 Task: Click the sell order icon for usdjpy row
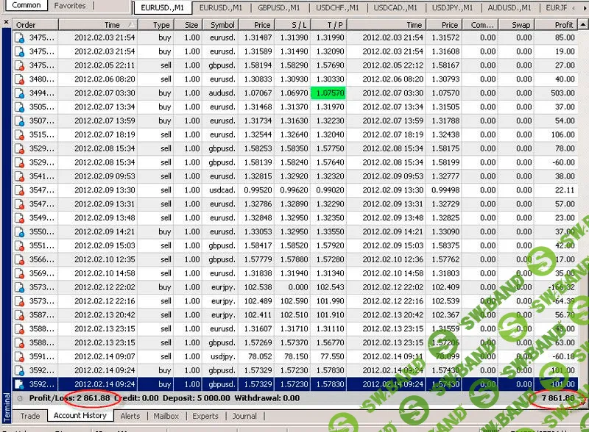pos(21,356)
